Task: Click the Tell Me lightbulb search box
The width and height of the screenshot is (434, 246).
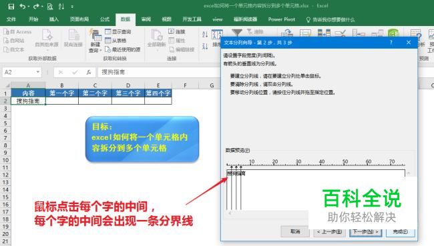Action: click(x=331, y=19)
